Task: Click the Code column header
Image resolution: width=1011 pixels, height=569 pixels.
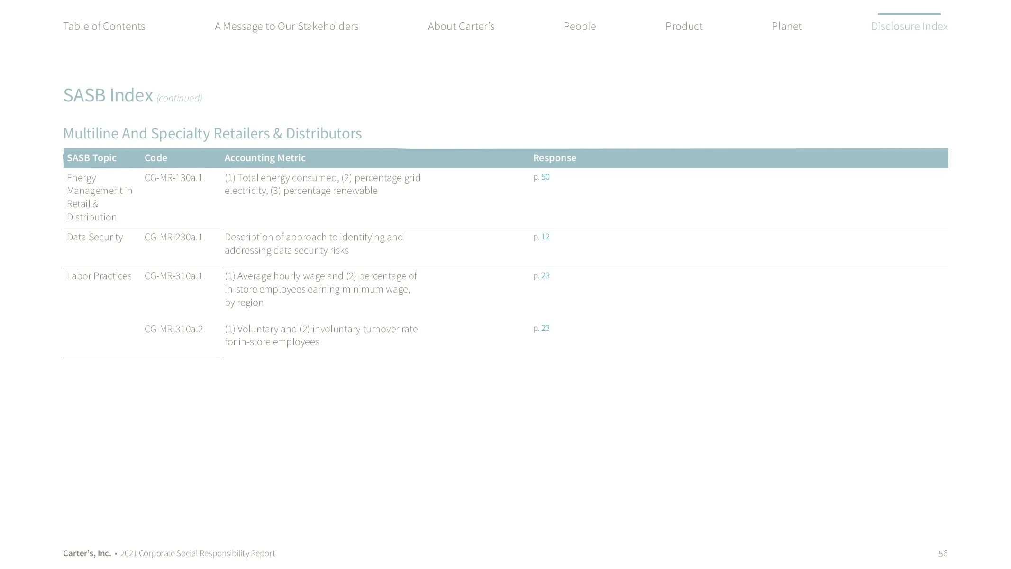Action: [x=155, y=158]
